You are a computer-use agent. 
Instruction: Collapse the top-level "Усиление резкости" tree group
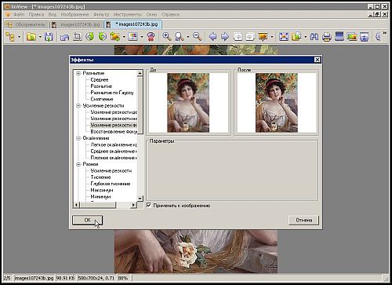pyautogui.click(x=78, y=106)
